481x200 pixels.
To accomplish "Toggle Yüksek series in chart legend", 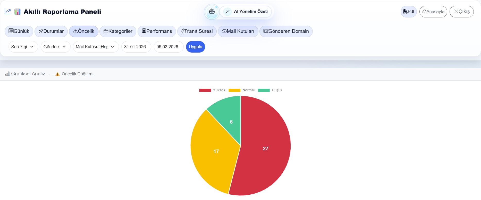I will 212,90.
